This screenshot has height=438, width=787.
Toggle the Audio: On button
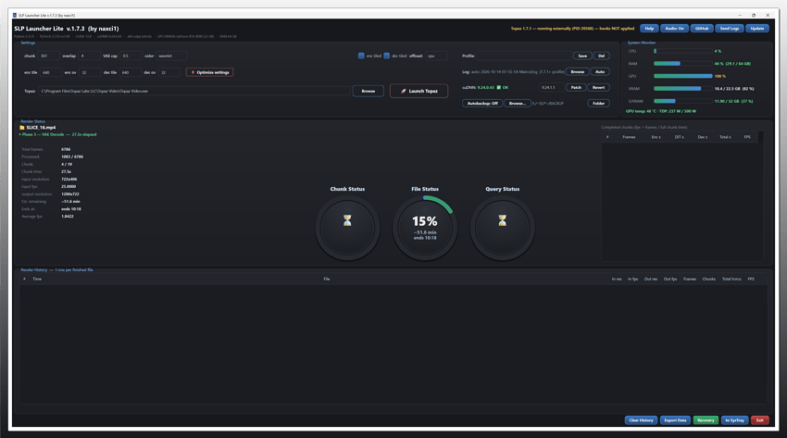click(x=674, y=29)
